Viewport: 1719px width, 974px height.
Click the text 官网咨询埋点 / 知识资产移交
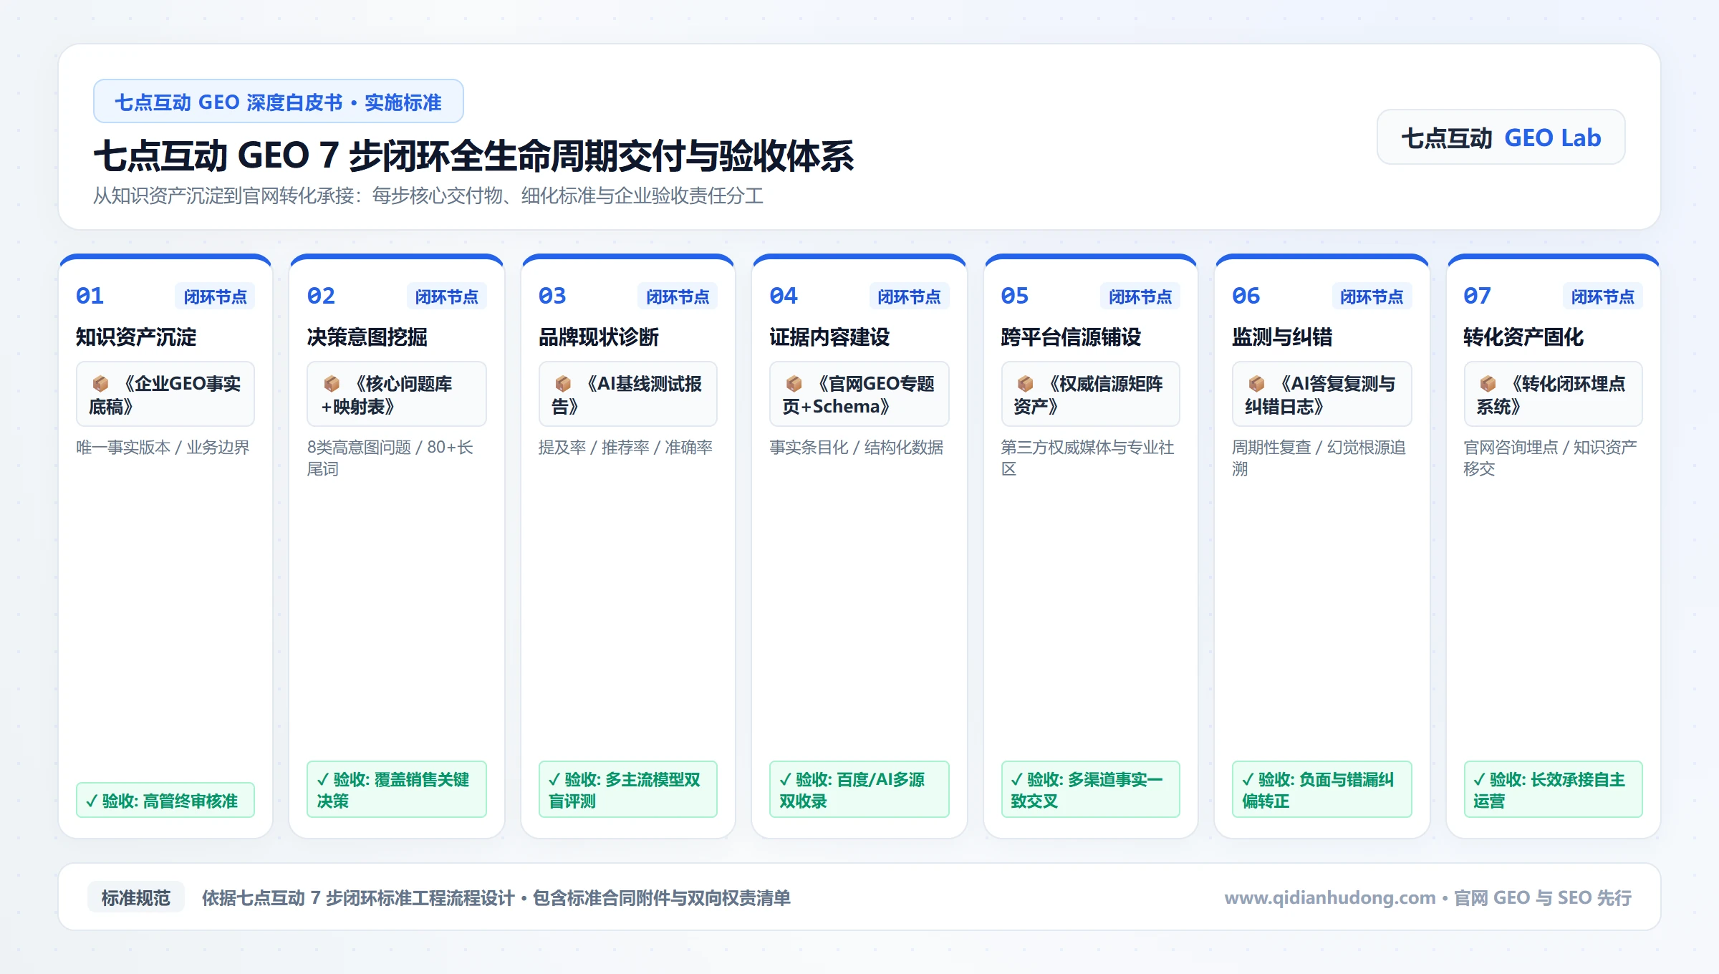pos(1550,458)
